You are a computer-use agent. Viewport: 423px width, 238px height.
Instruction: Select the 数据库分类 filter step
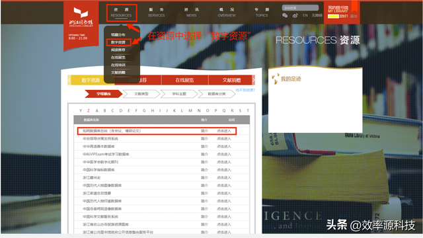pyautogui.click(x=217, y=94)
